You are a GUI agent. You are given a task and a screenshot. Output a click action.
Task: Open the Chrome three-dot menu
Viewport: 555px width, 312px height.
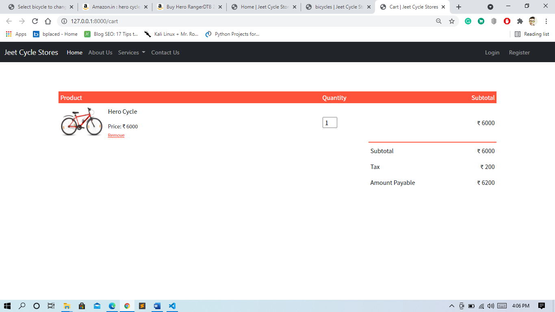546,21
